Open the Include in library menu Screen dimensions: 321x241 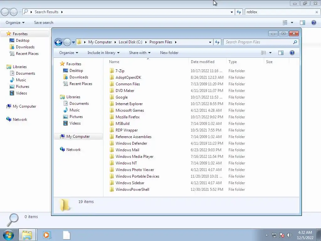click(x=103, y=53)
